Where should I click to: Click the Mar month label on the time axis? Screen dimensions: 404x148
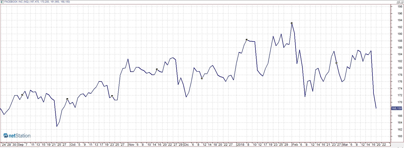tap(345, 145)
